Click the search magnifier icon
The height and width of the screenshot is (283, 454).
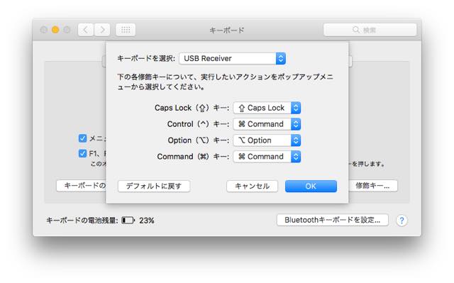[356, 30]
